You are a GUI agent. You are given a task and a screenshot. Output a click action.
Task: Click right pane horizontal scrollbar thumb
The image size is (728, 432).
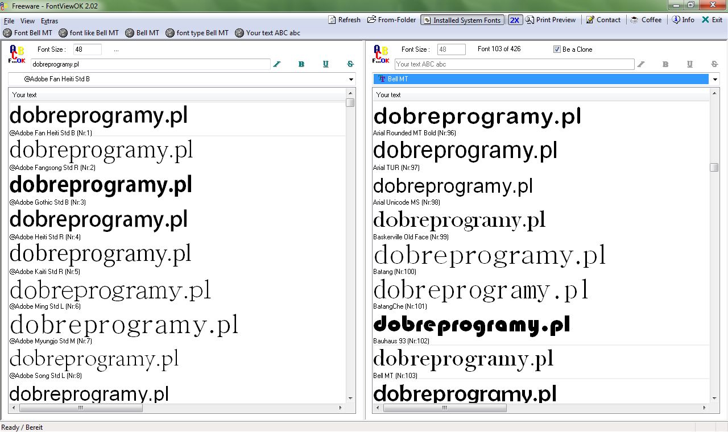(x=445, y=408)
